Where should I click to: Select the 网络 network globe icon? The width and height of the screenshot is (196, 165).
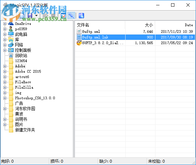coord(11,45)
